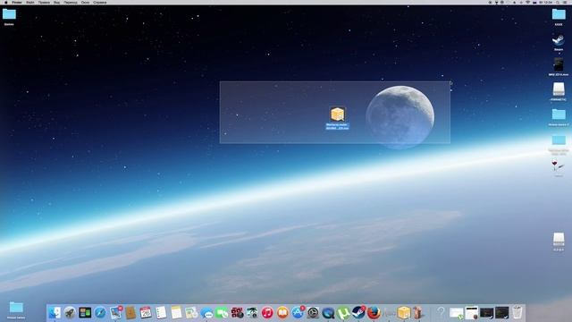This screenshot has height=322, width=572.
Task: Restore the minimized white window thumbnail
Action: 472,313
